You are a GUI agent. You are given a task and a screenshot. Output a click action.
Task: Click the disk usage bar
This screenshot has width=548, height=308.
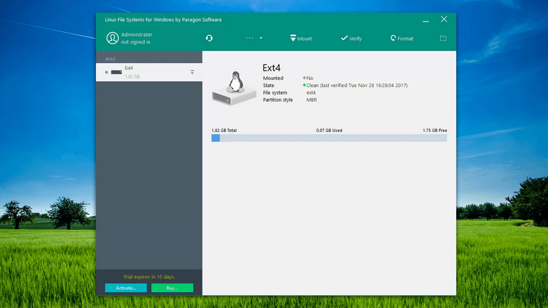pyautogui.click(x=329, y=138)
